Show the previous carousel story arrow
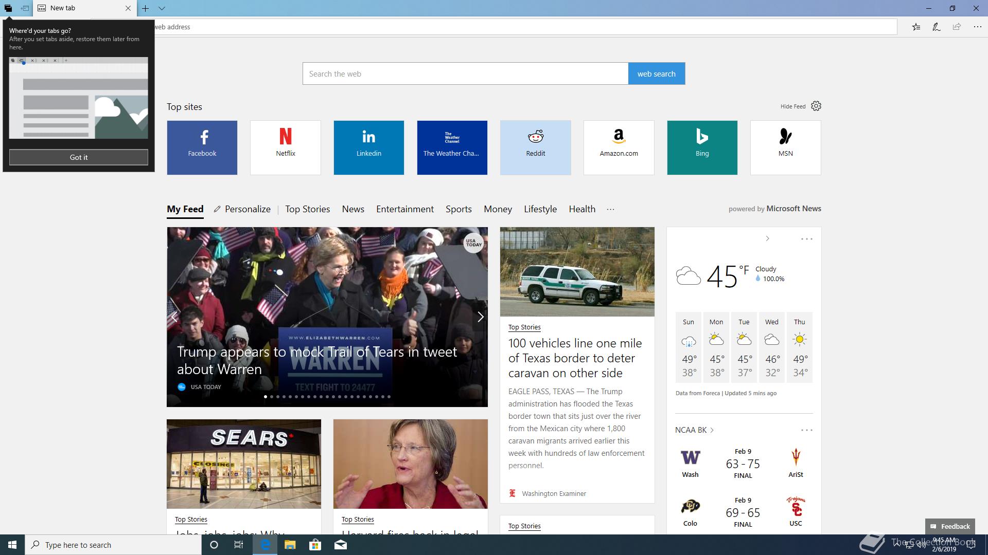This screenshot has height=555, width=988. pos(174,317)
